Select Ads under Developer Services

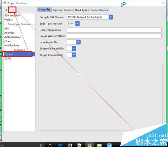pos(6,29)
